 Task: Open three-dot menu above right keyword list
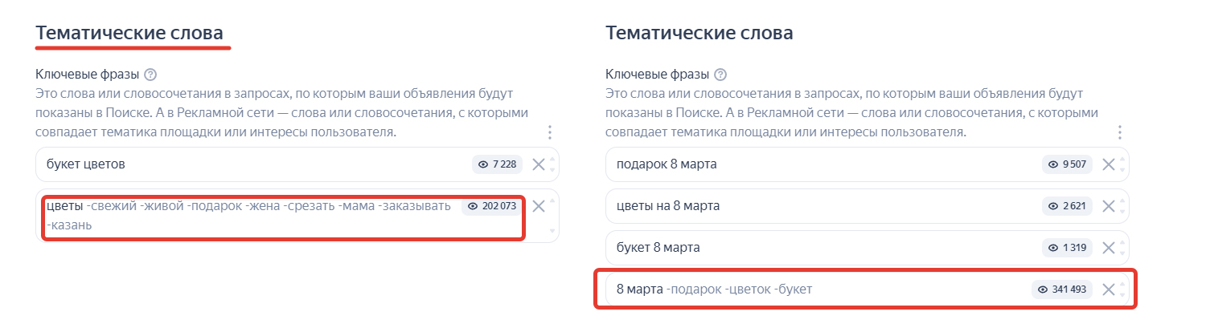(1119, 132)
